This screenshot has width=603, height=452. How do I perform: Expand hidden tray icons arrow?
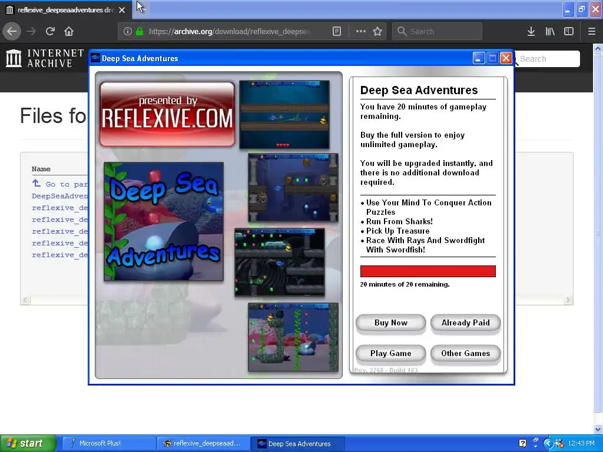tap(548, 444)
